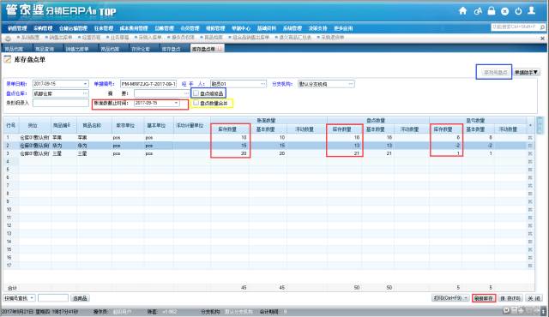Image resolution: width=549 pixels, height=317 pixels.
Task: Open the 系统管理 menu
Action: tap(293, 28)
